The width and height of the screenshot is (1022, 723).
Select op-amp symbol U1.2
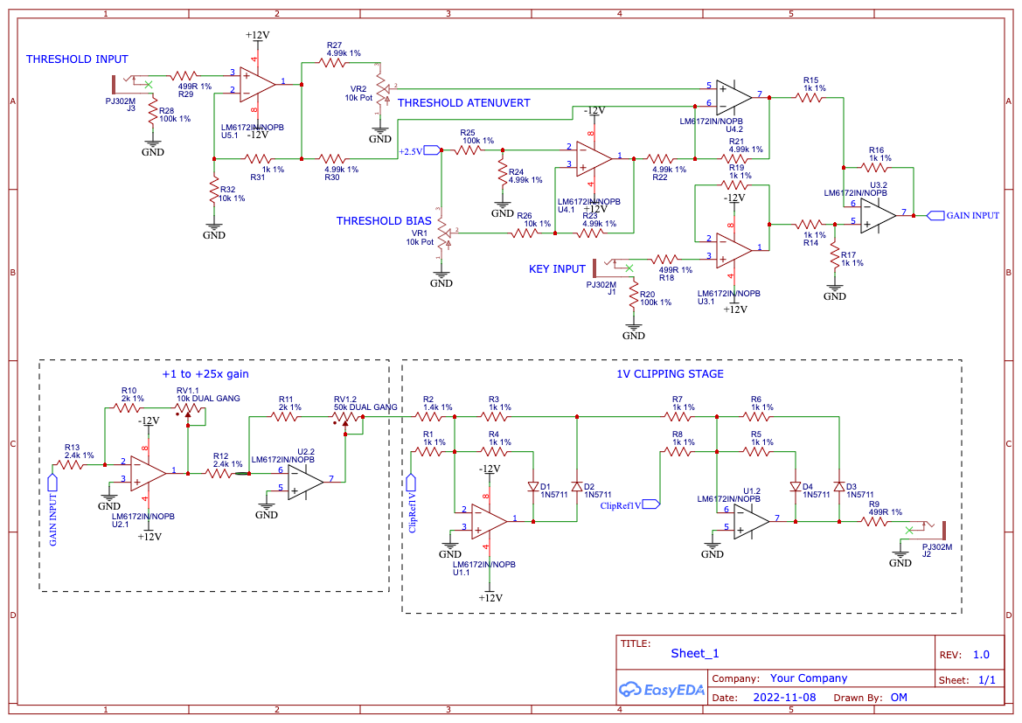pyautogui.click(x=752, y=521)
